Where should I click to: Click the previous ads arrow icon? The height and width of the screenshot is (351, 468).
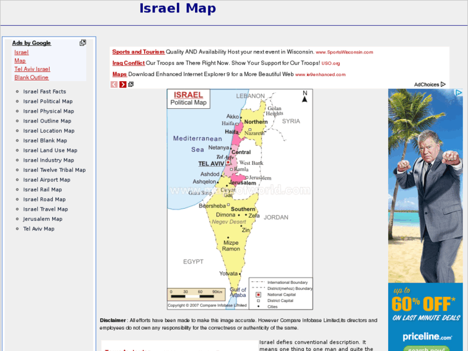tap(114, 84)
